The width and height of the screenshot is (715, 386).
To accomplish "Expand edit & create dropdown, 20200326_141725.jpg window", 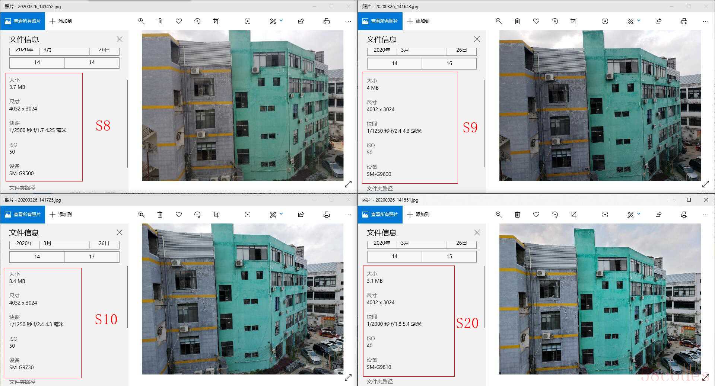I will point(281,214).
